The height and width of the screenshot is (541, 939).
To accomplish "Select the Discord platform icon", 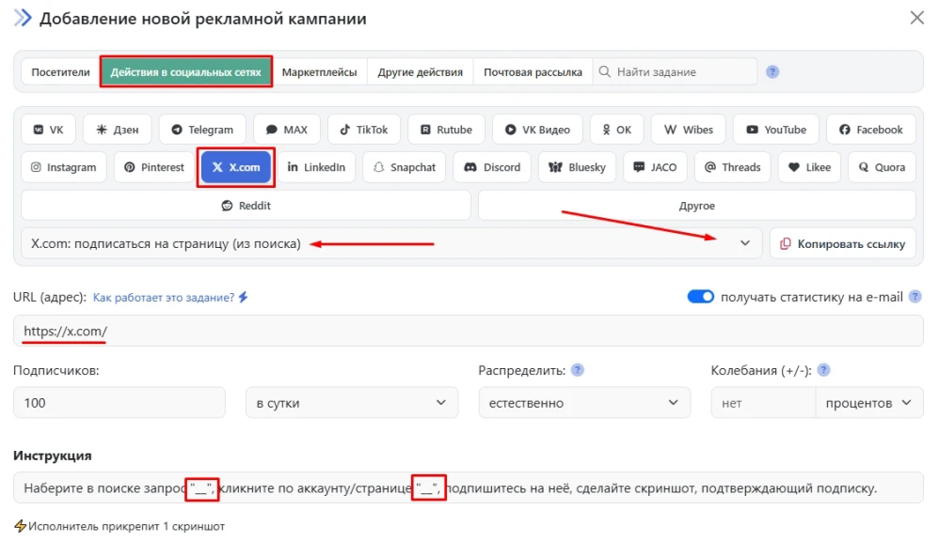I will click(491, 167).
